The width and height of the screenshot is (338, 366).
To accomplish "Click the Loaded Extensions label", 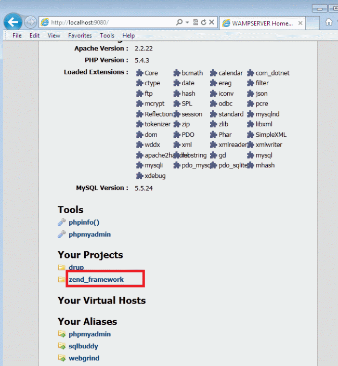I will pos(96,72).
